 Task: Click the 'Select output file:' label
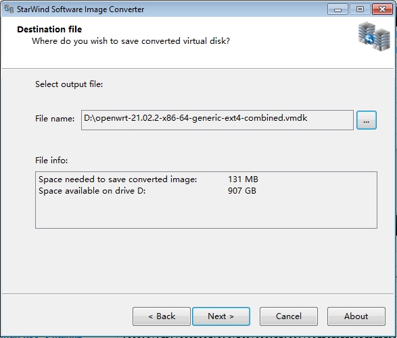click(x=69, y=84)
